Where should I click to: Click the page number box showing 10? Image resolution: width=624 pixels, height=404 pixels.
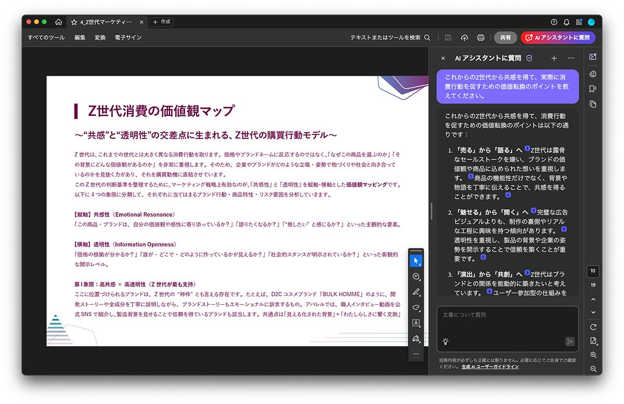pos(592,271)
